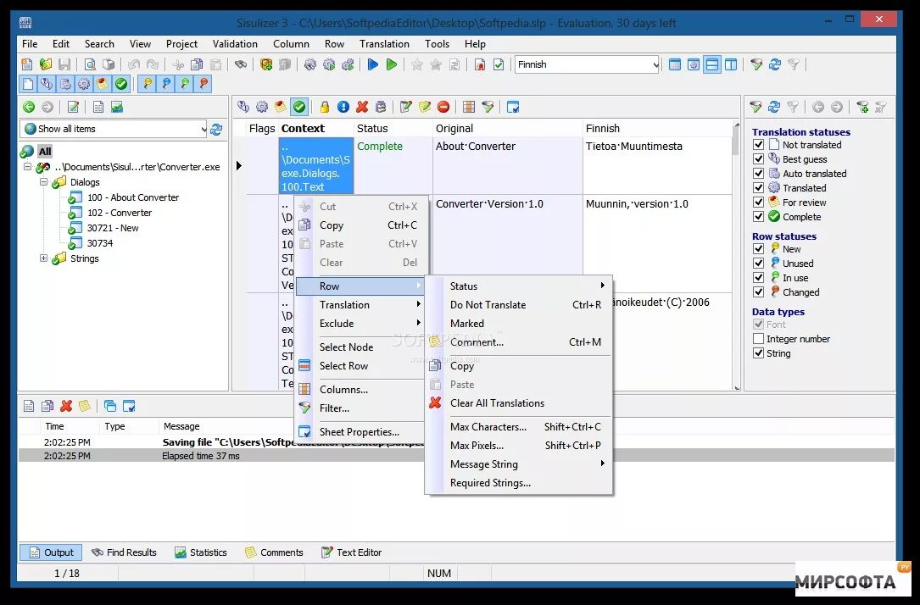Click the yellow padlock icon in sheet toolbar
This screenshot has width=920, height=605.
(x=325, y=107)
